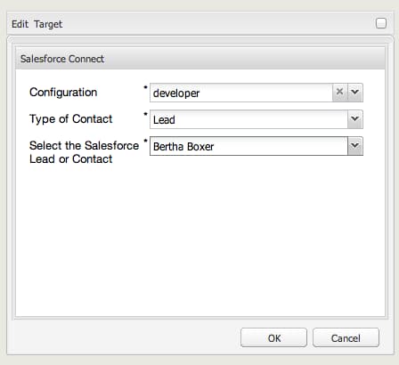
Task: Select the Lead value field
Action: pos(248,119)
